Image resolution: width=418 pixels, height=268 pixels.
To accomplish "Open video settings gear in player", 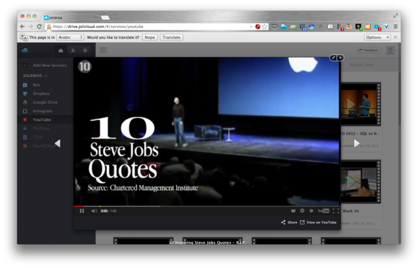I will pos(302,211).
